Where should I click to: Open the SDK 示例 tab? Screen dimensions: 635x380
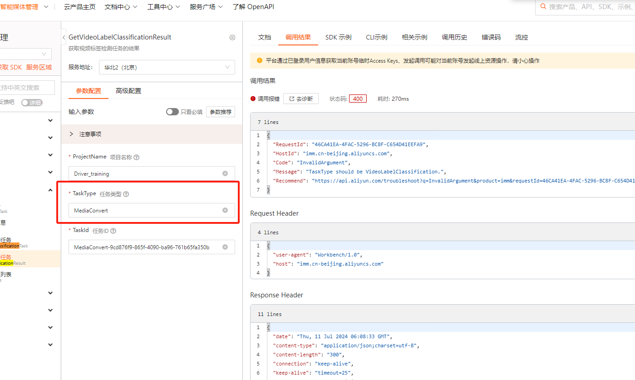(339, 37)
